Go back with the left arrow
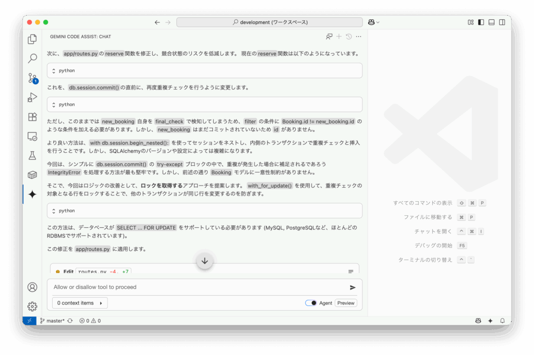The width and height of the screenshot is (534, 355). pyautogui.click(x=157, y=22)
